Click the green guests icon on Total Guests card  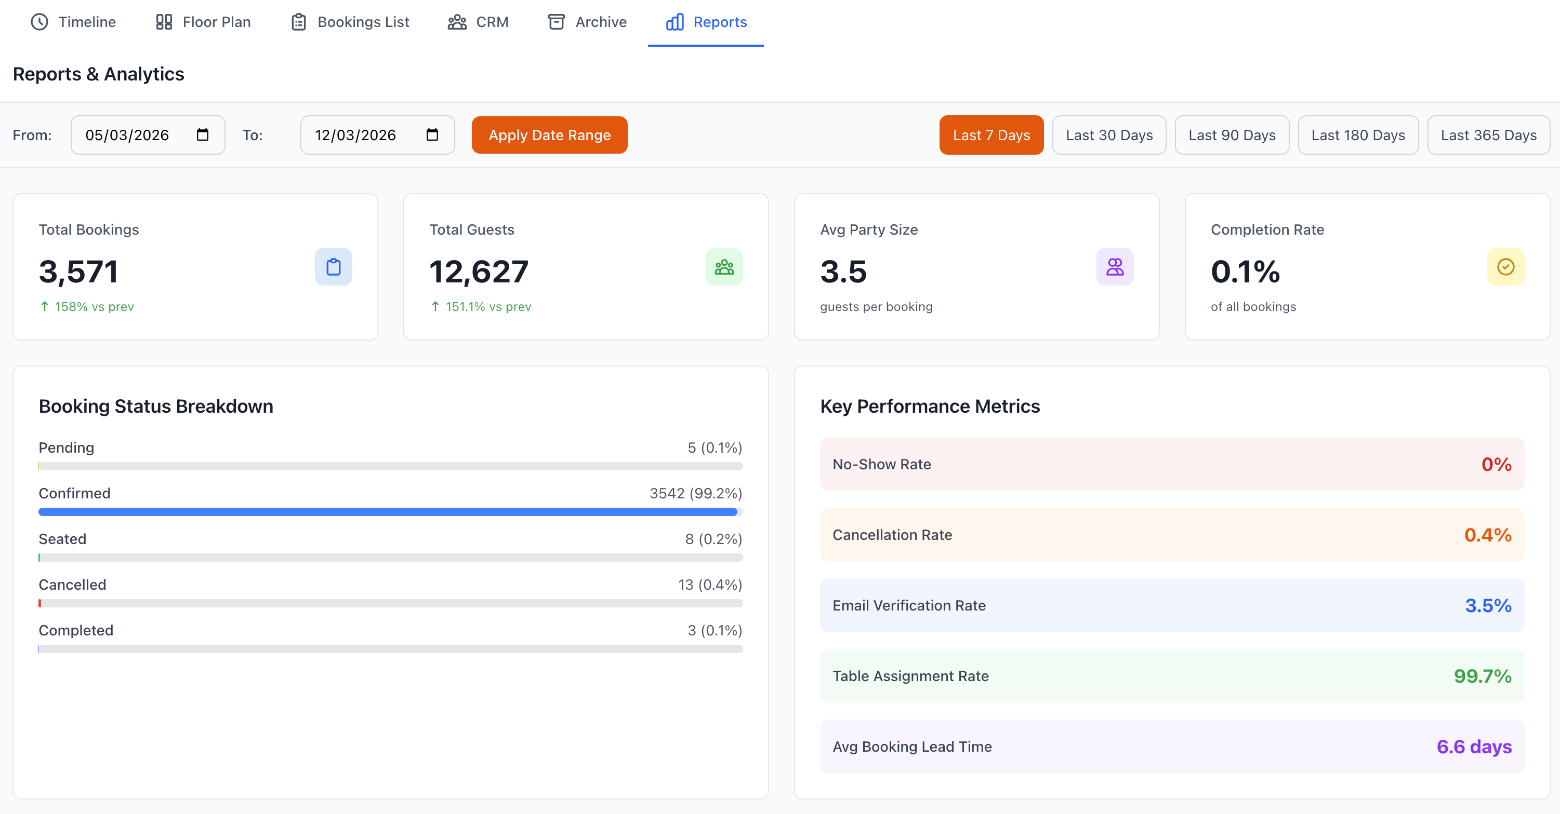tap(724, 267)
